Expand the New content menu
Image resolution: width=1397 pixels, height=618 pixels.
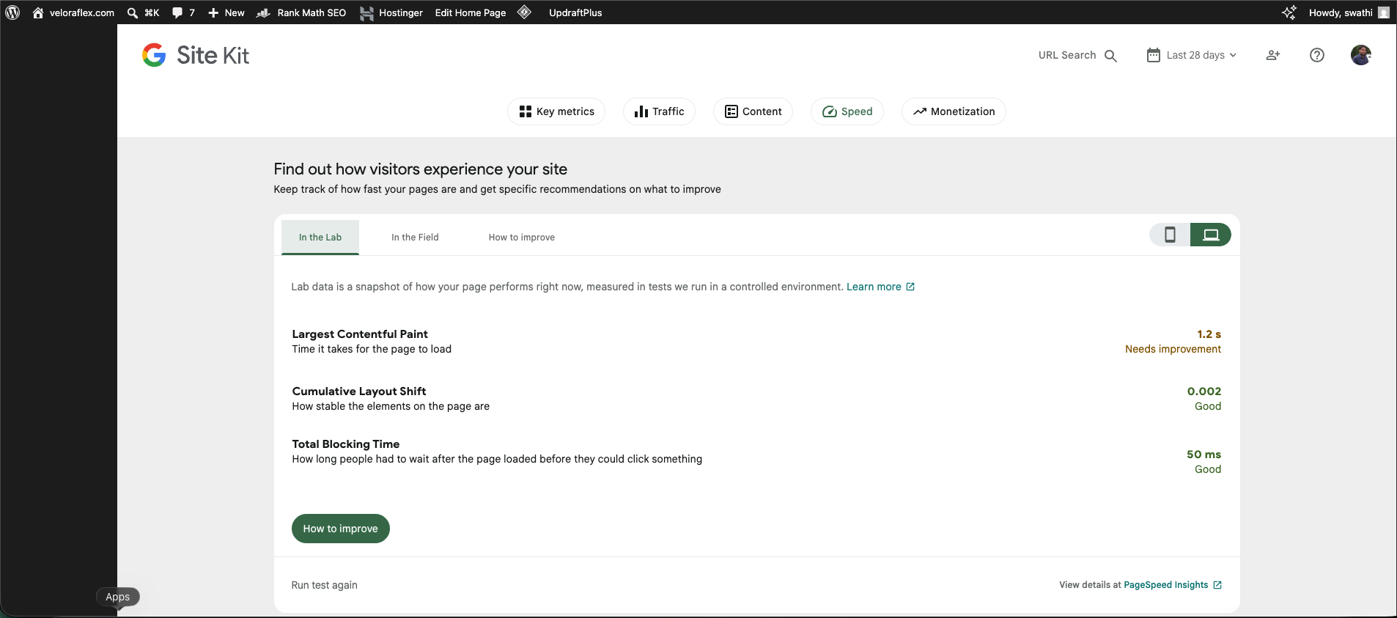pos(226,12)
